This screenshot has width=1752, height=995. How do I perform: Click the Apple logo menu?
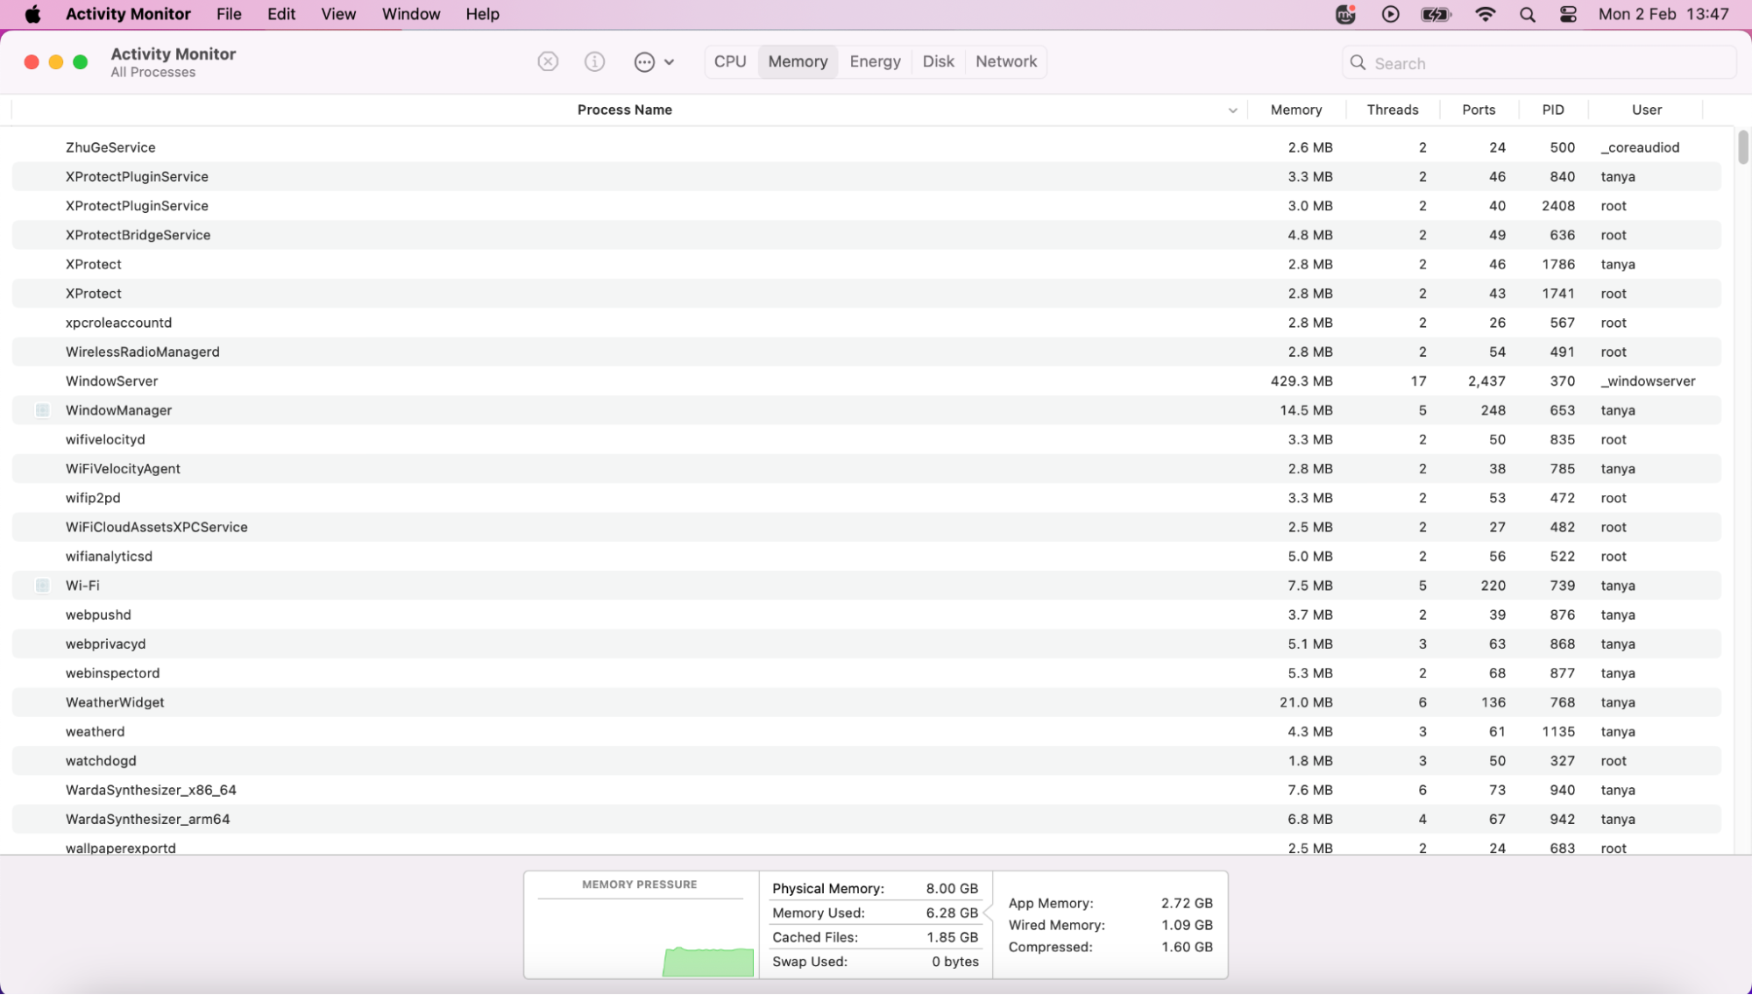coord(32,14)
